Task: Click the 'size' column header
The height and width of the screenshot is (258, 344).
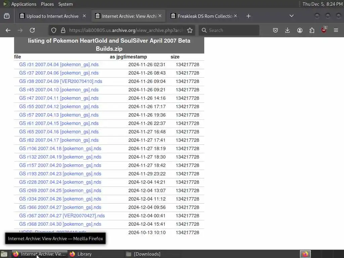Action: coord(175,57)
